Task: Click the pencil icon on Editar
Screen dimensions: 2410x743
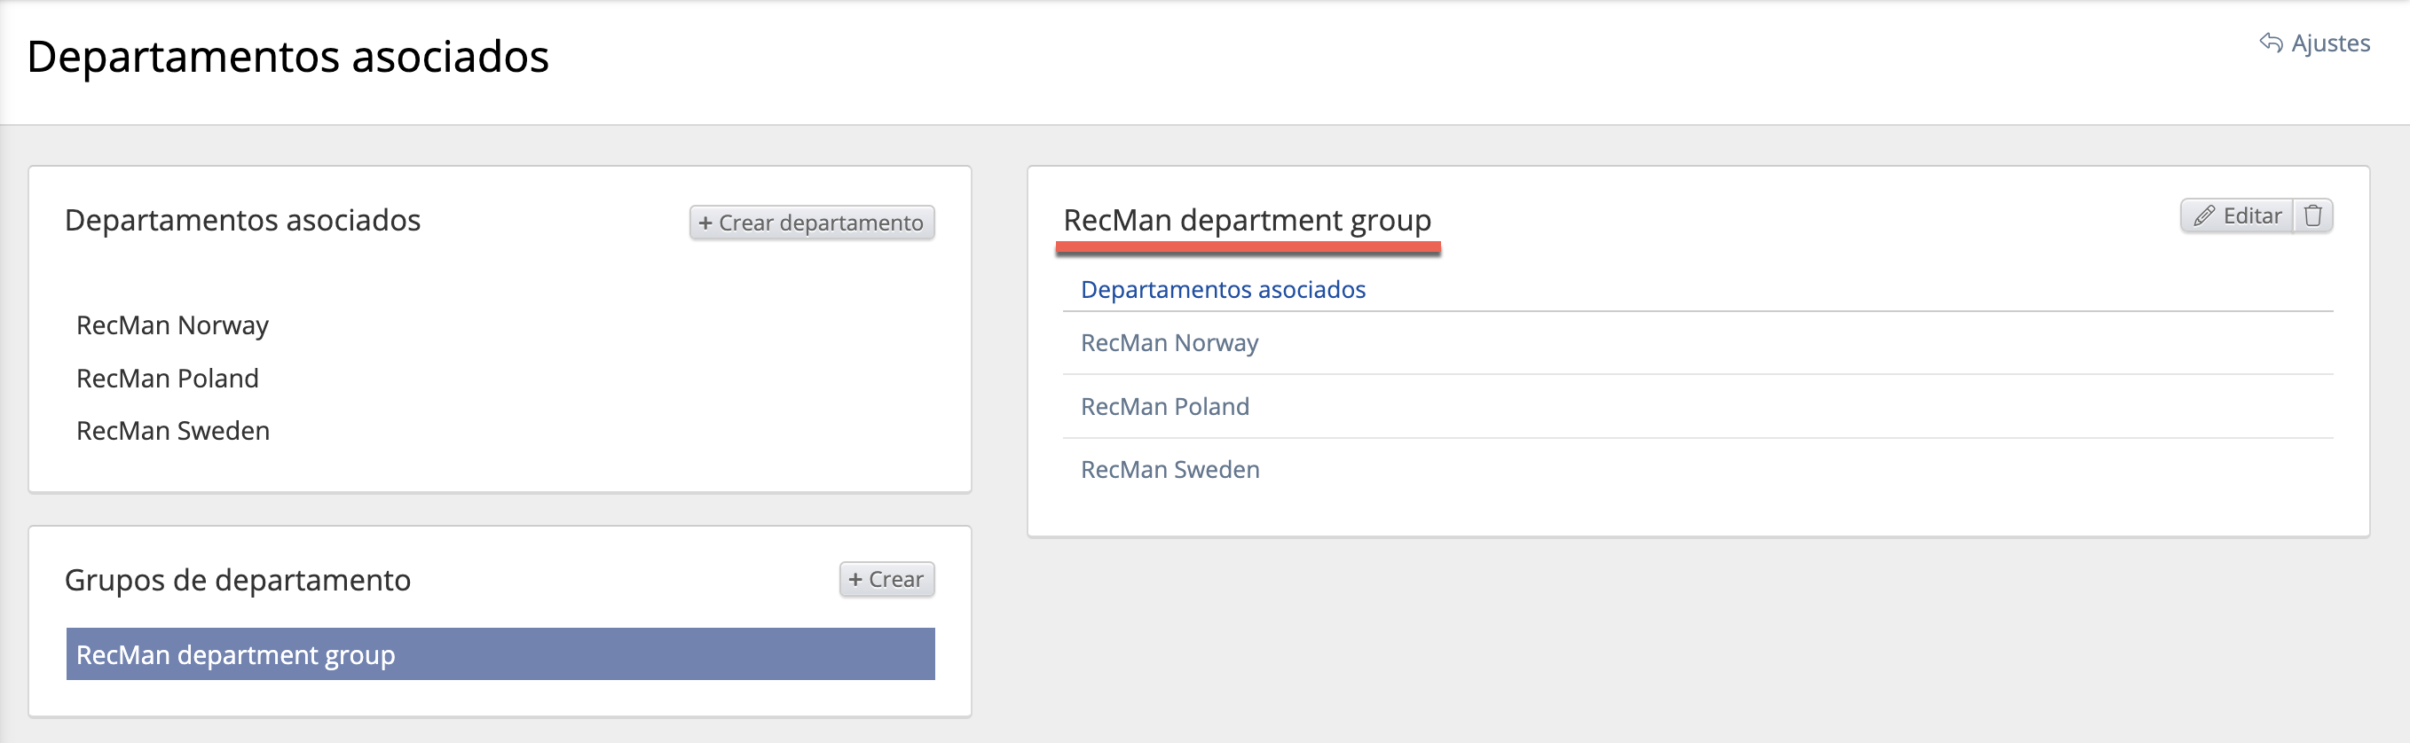Action: pos(2203,215)
